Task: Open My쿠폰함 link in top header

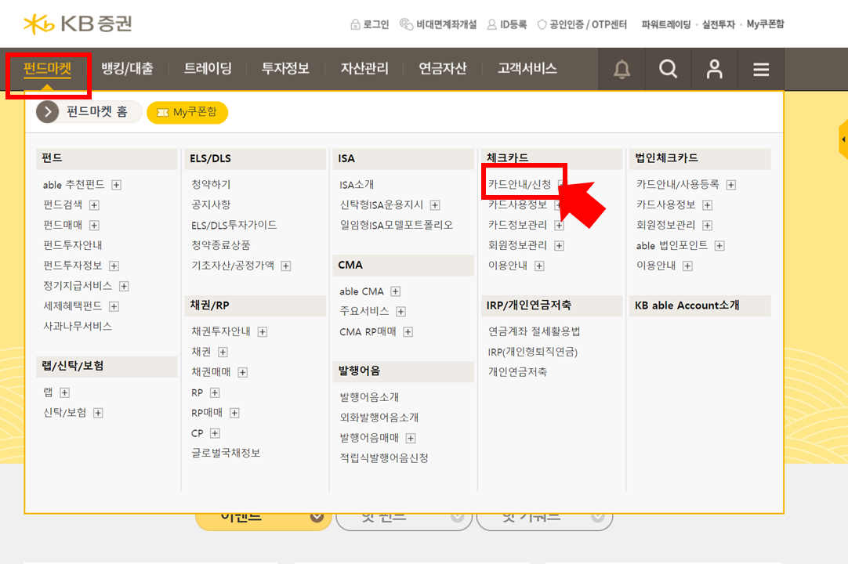Action: 765,24
